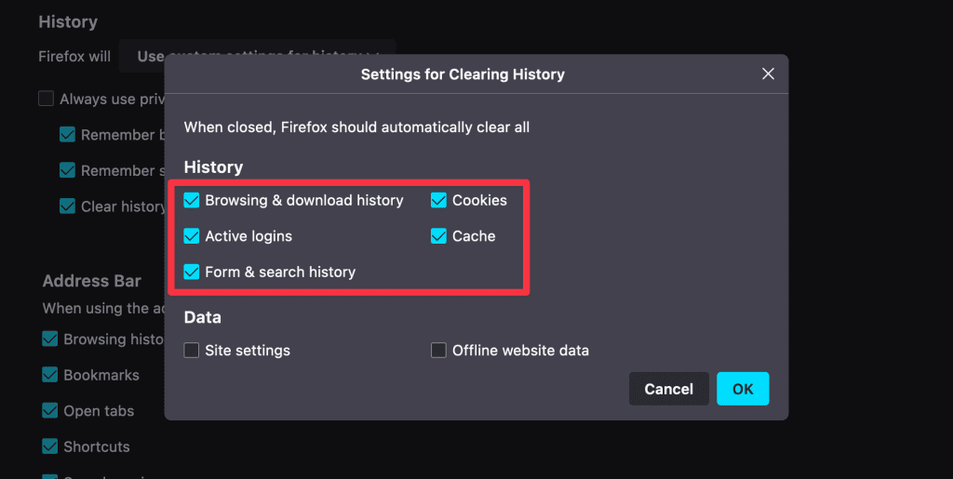Viewport: 953px width, 479px height.
Task: Click the Cancel button
Action: click(668, 389)
